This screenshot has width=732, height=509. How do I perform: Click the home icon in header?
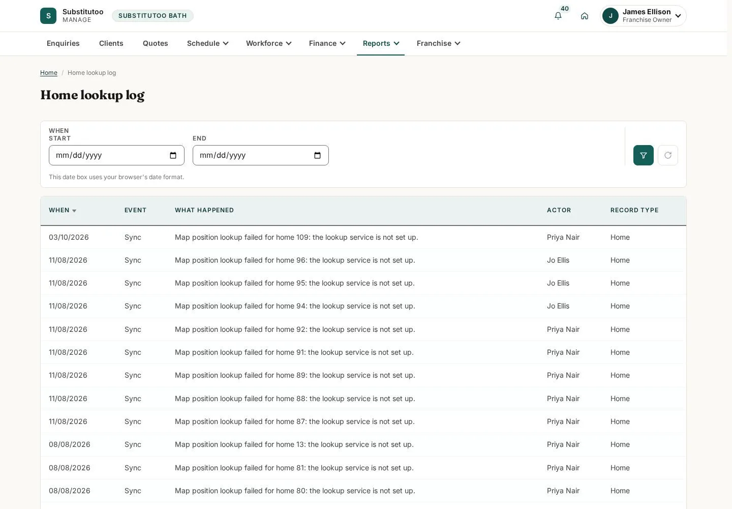point(585,16)
